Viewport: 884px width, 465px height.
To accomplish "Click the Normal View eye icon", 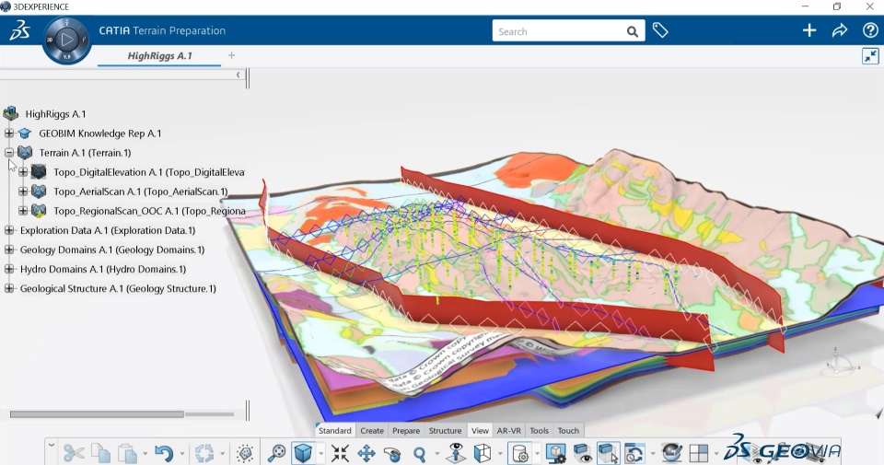I will tap(456, 453).
